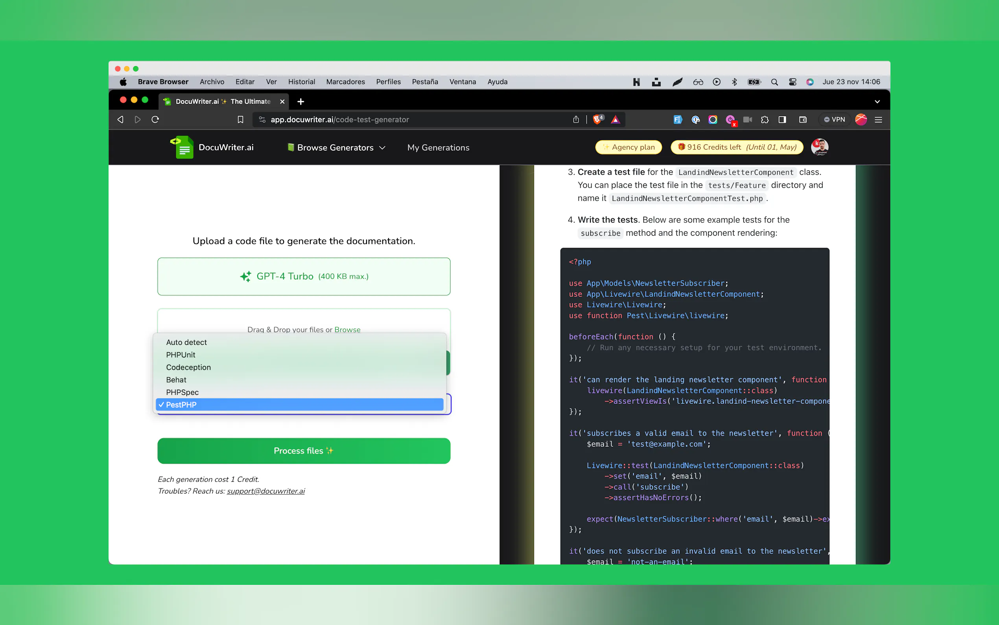The height and width of the screenshot is (625, 999).
Task: Select the GPT-4 Turbo model box
Action: pyautogui.click(x=304, y=276)
